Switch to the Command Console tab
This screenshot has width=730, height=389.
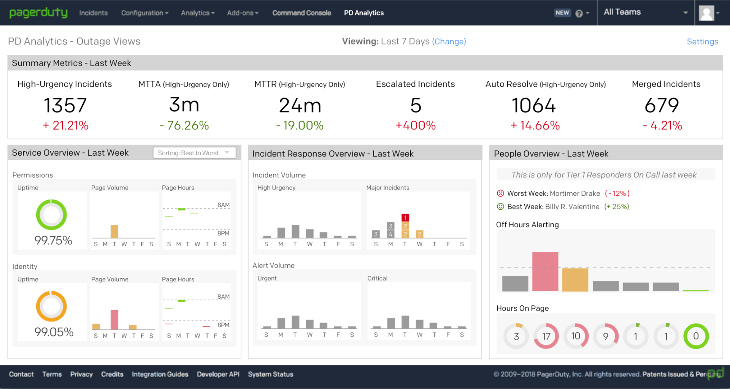click(x=302, y=13)
